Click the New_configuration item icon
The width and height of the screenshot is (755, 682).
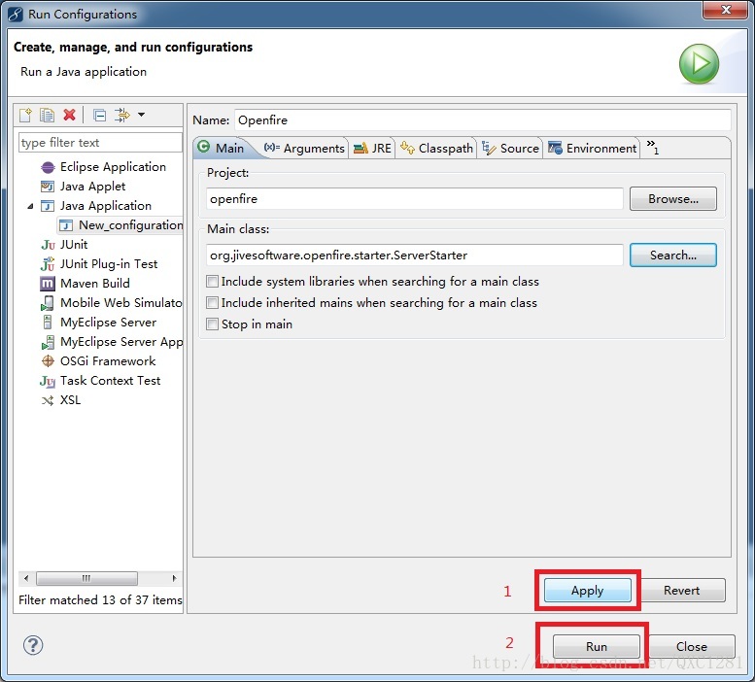(66, 225)
